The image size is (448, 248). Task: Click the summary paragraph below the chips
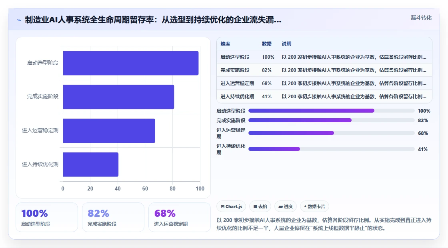click(324, 224)
